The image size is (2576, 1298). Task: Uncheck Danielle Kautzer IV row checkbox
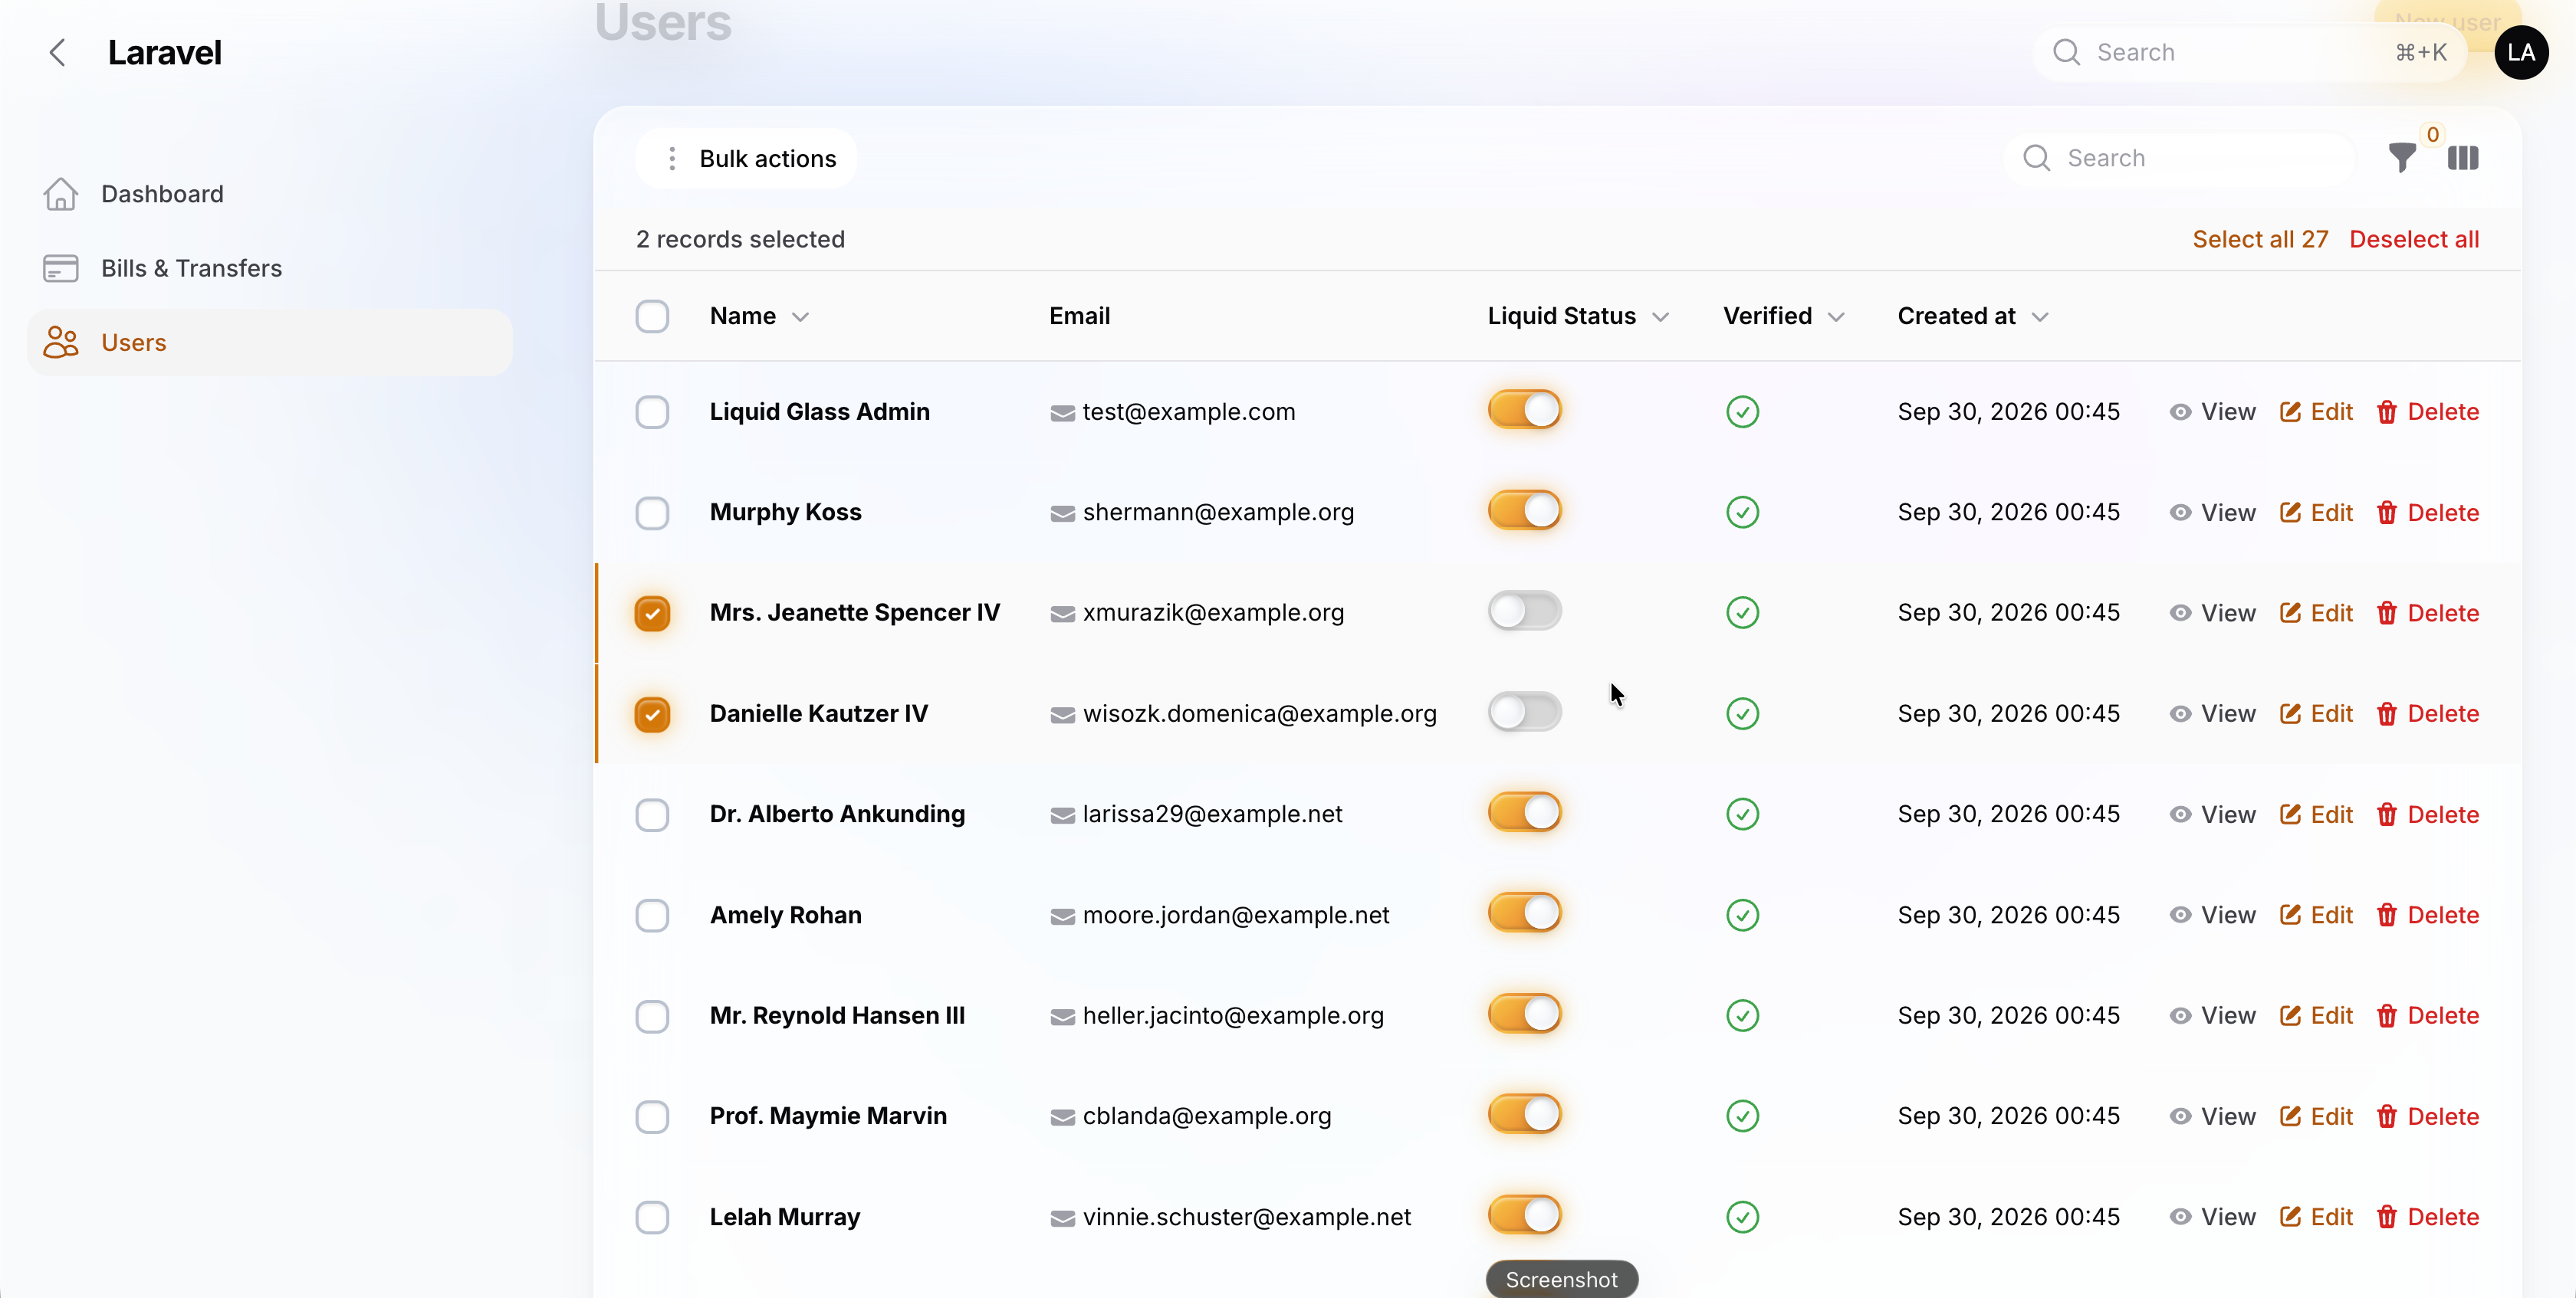click(x=652, y=714)
